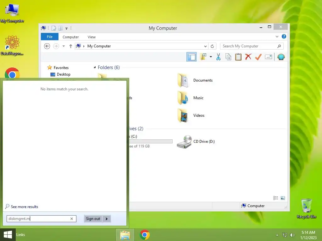Click the Refresh button in address bar
Viewport: 322px width, 241px height.
tap(212, 46)
